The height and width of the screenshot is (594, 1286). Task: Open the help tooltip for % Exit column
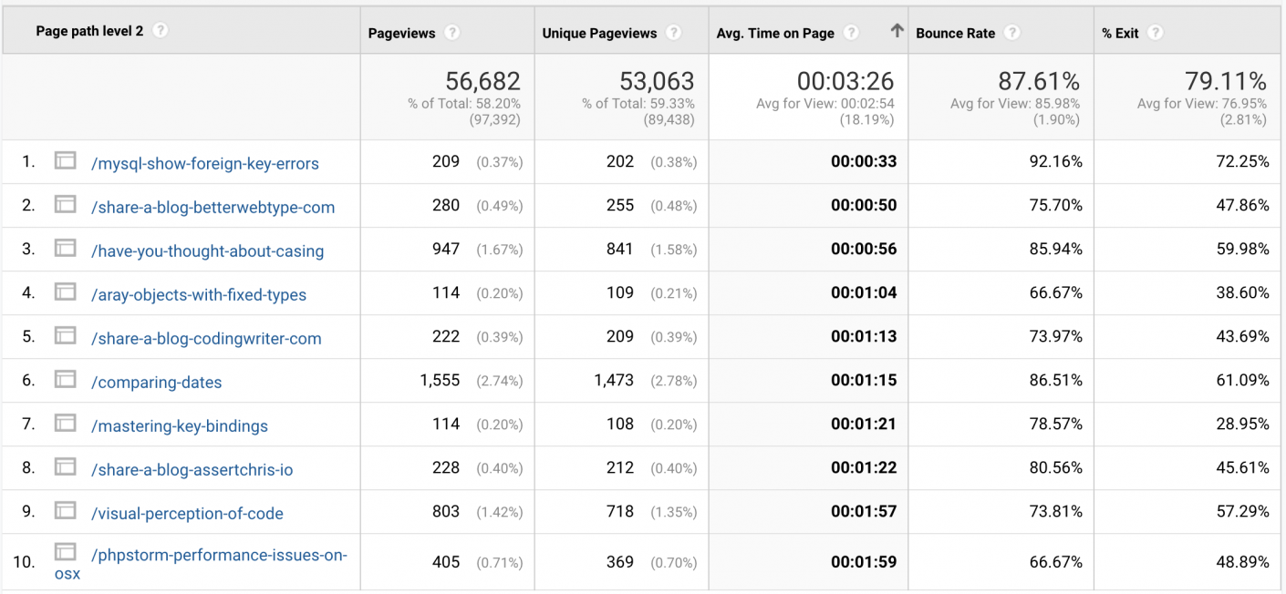pyautogui.click(x=1155, y=32)
